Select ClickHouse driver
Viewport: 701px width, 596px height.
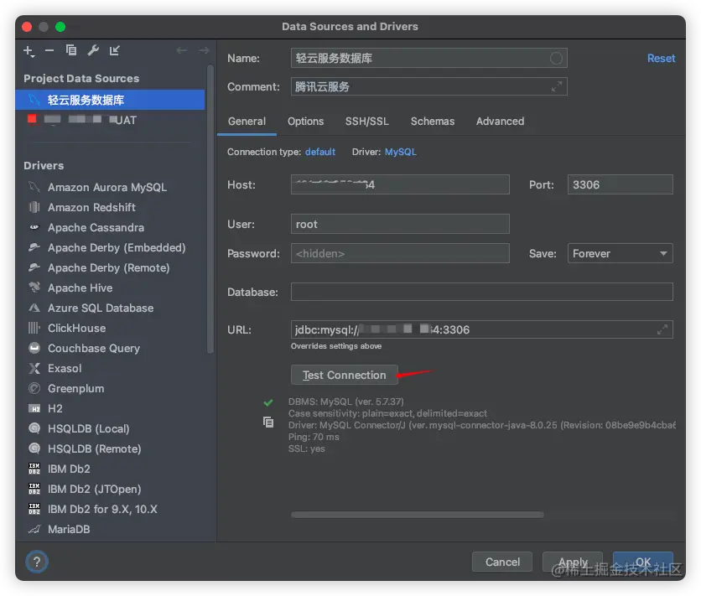click(77, 328)
